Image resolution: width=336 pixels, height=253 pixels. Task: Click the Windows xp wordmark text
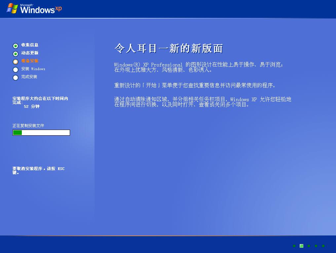[x=41, y=9]
